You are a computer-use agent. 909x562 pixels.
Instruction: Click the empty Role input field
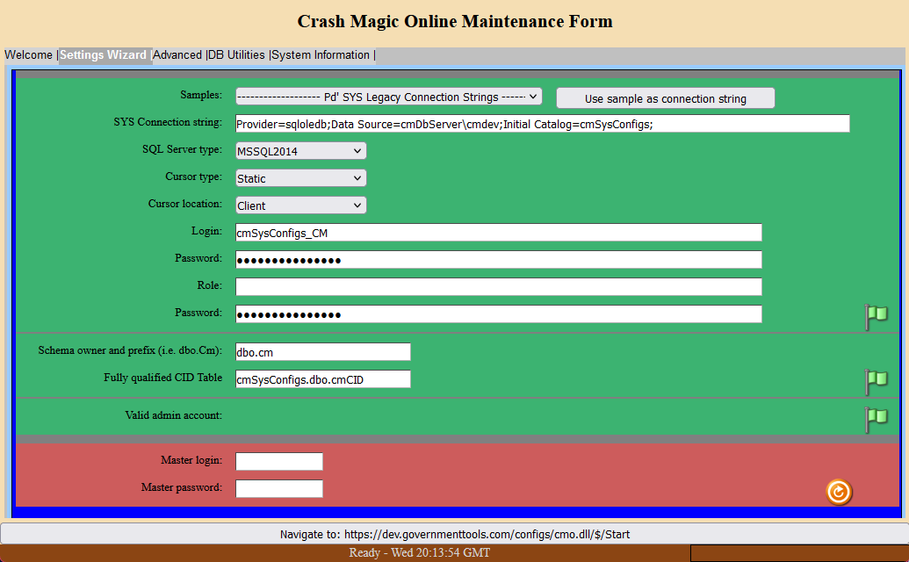[x=499, y=287]
